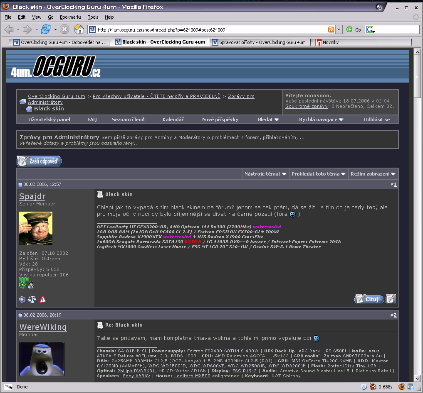Click the RSS feed icon in address bar
Screen dimensions: 423x393
tap(331, 29)
